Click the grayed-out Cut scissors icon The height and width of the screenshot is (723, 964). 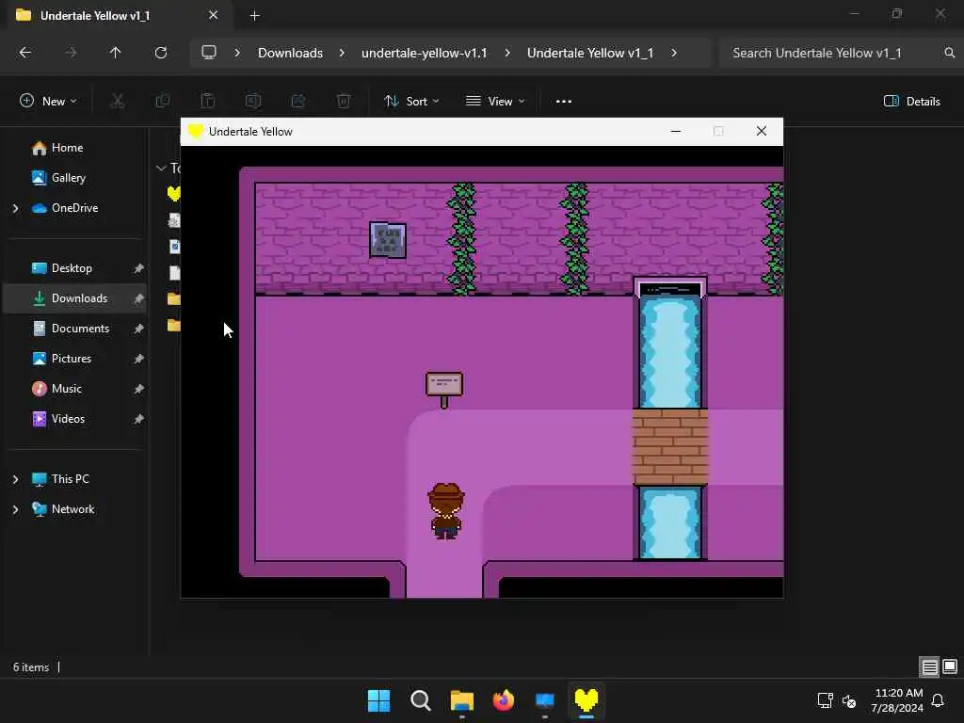click(118, 101)
